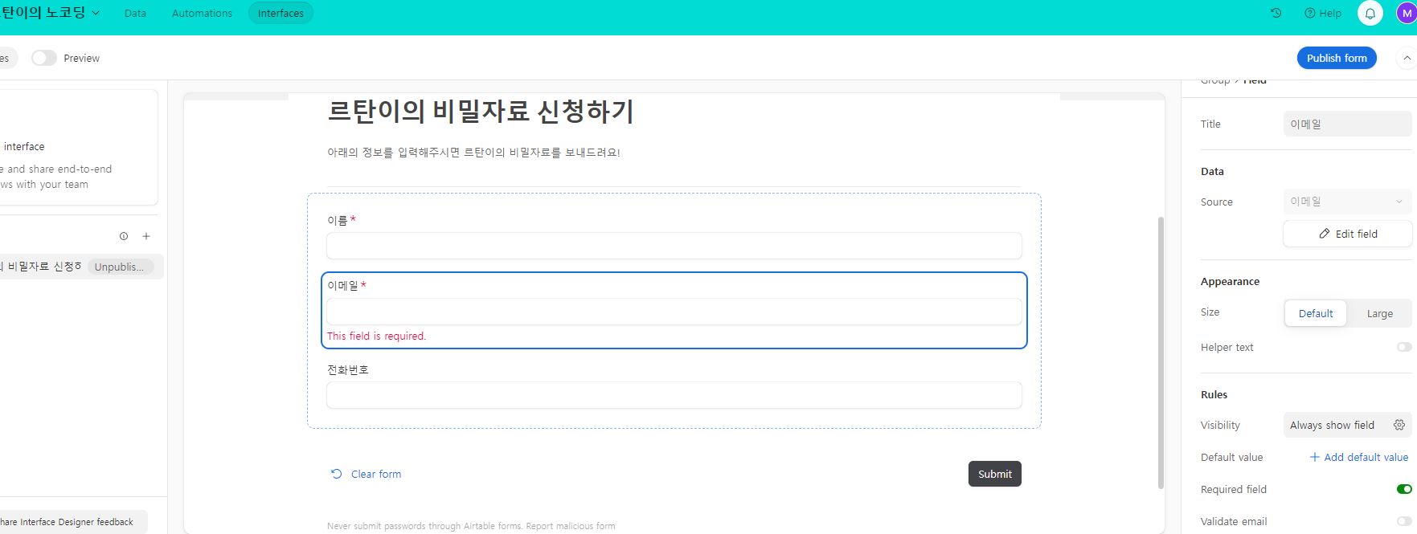Select the Interfaces tab

281,13
